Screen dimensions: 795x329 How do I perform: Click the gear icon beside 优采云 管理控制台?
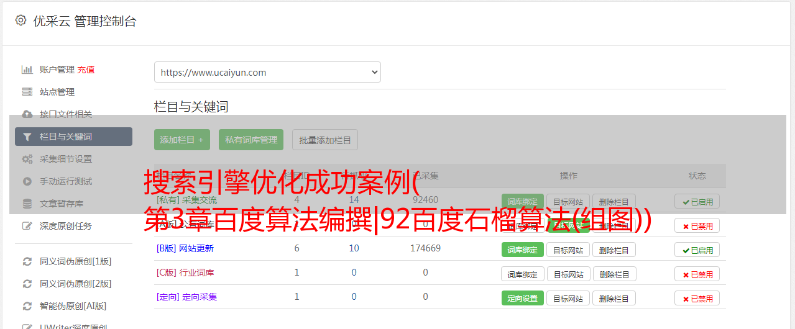[21, 20]
